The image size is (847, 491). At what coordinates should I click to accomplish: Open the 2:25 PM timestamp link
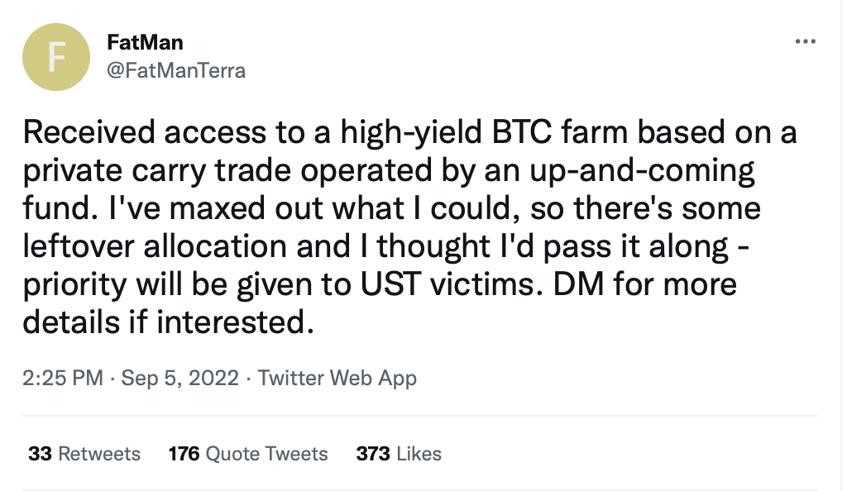pyautogui.click(x=63, y=378)
